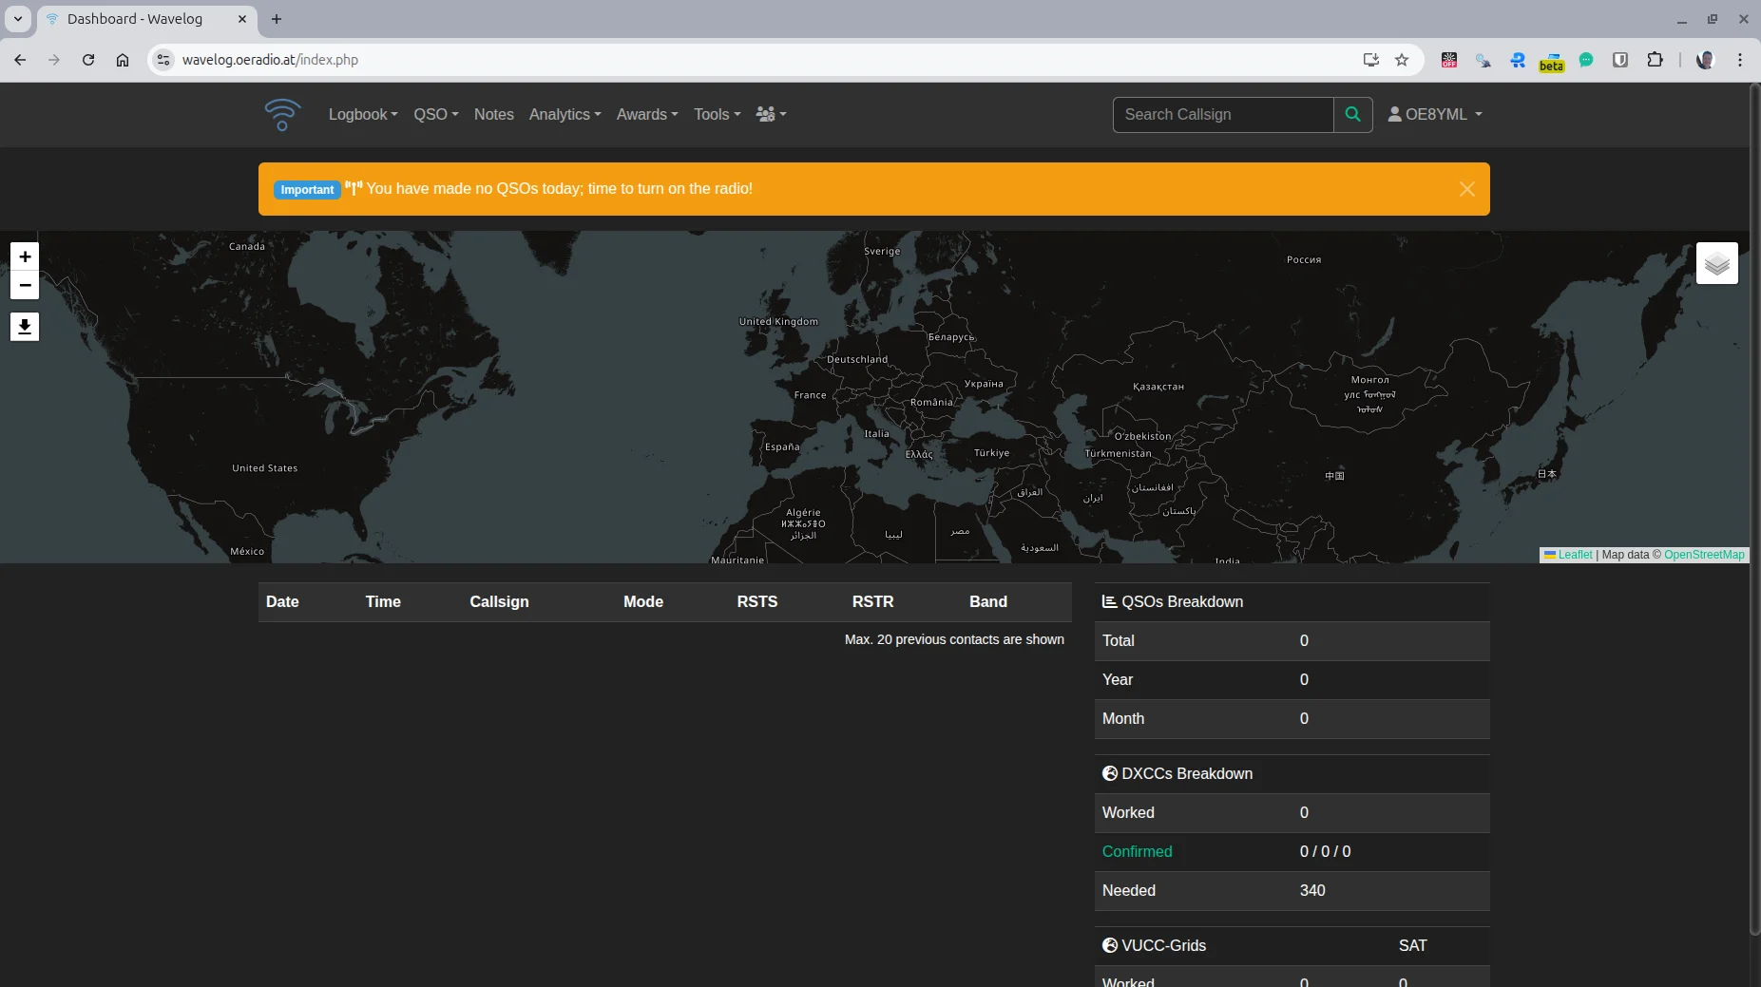Open the browser extensions puzzle icon
The height and width of the screenshot is (987, 1761).
[1655, 60]
